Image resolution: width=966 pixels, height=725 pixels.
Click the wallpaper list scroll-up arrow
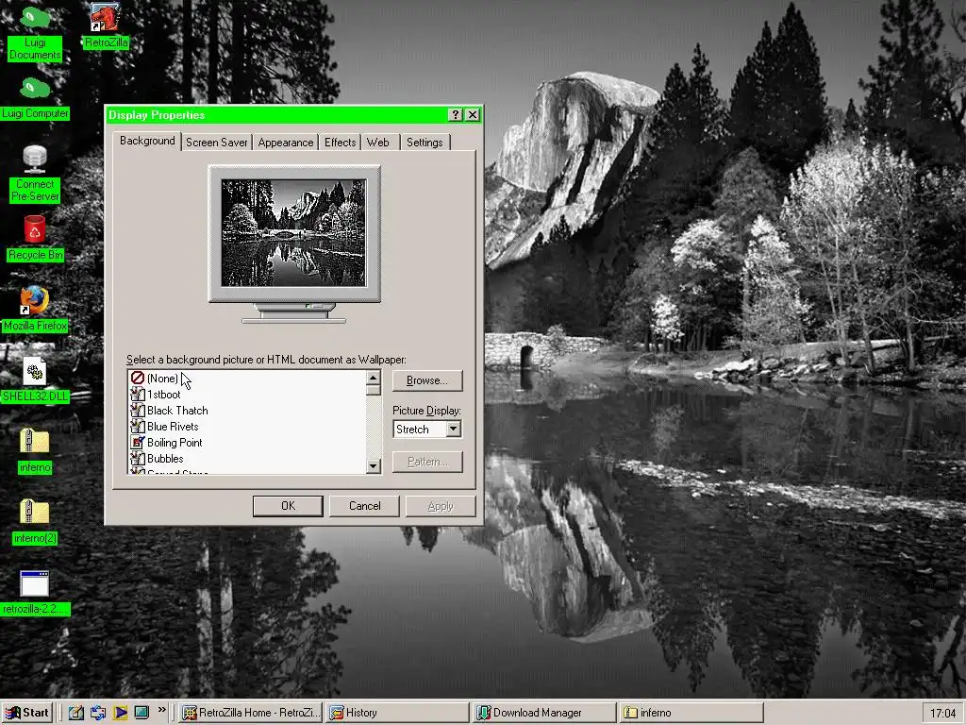tap(373, 378)
